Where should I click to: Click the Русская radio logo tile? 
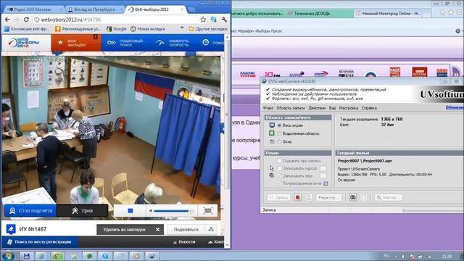pyautogui.click(x=419, y=72)
